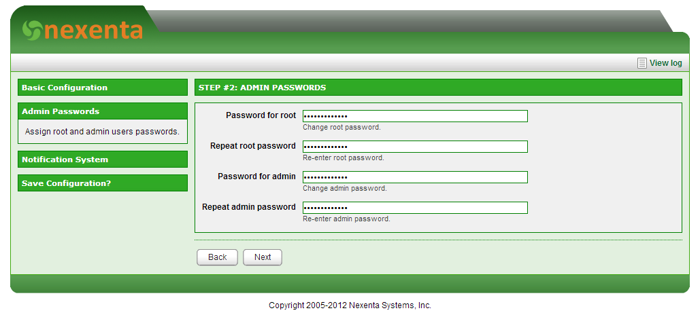Focus the Password for root field
700x317 pixels.
click(x=415, y=116)
